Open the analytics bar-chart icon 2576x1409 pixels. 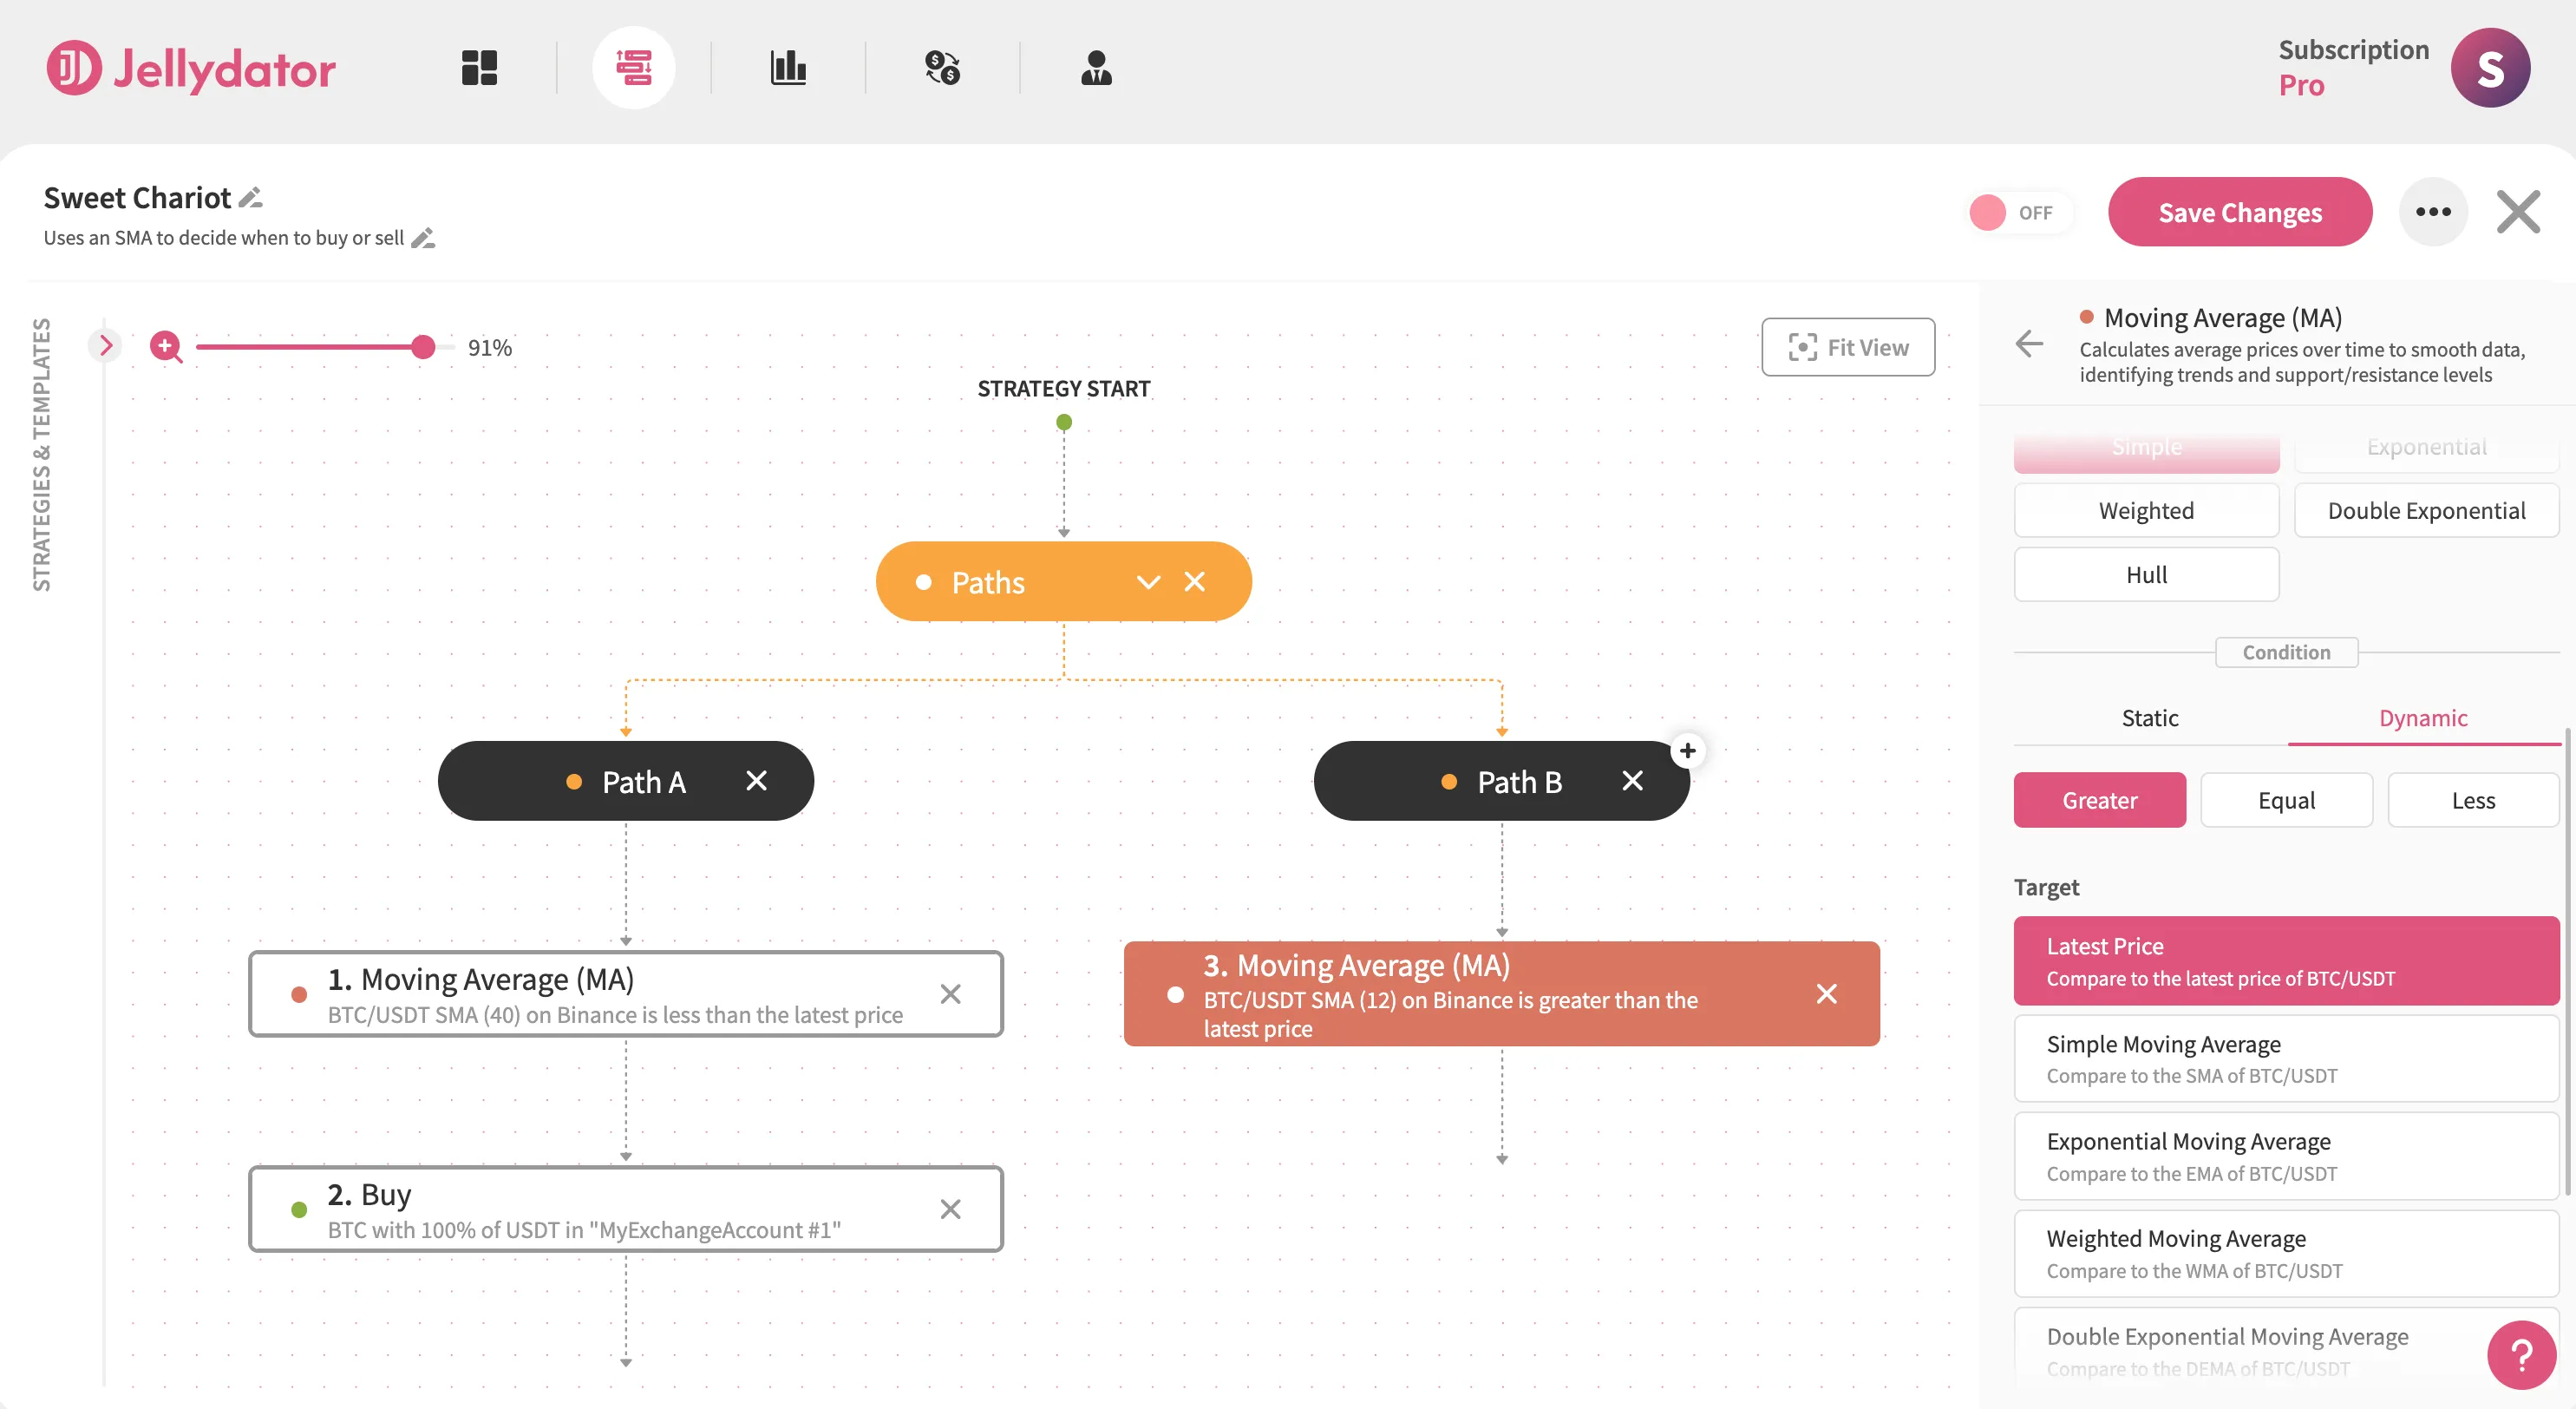(789, 67)
